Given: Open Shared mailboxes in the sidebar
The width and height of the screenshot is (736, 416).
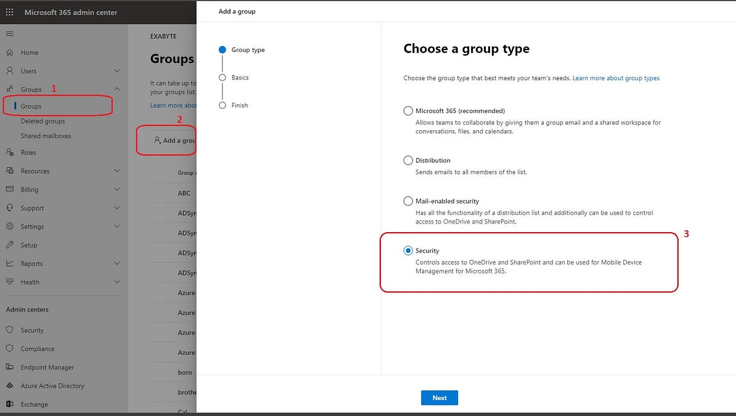Looking at the screenshot, I should [46, 136].
